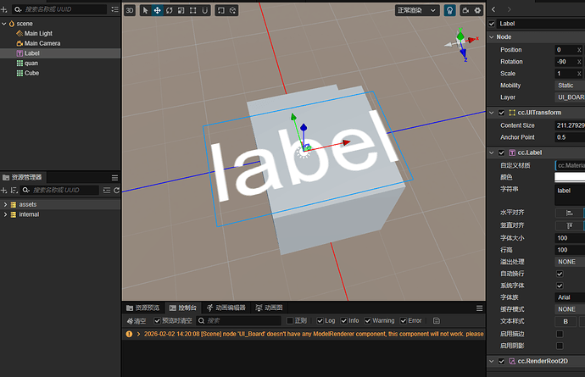This screenshot has height=377, width=585.
Task: Toggle the 系统字体 system font checkbox
Action: tap(560, 286)
